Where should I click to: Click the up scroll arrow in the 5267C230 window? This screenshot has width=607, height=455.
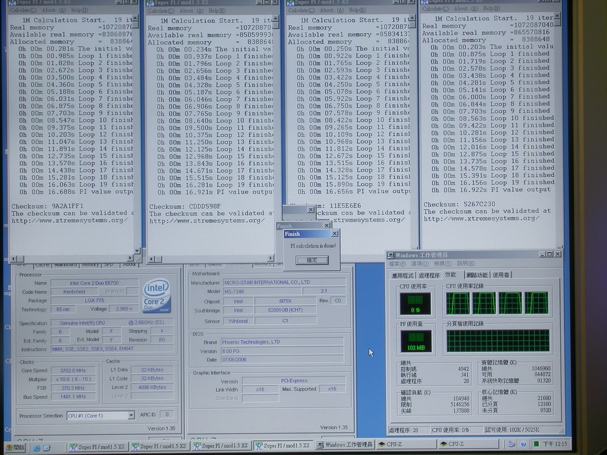pos(557,16)
